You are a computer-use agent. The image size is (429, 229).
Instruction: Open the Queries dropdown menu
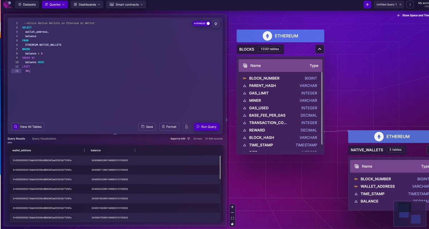pyautogui.click(x=55, y=5)
